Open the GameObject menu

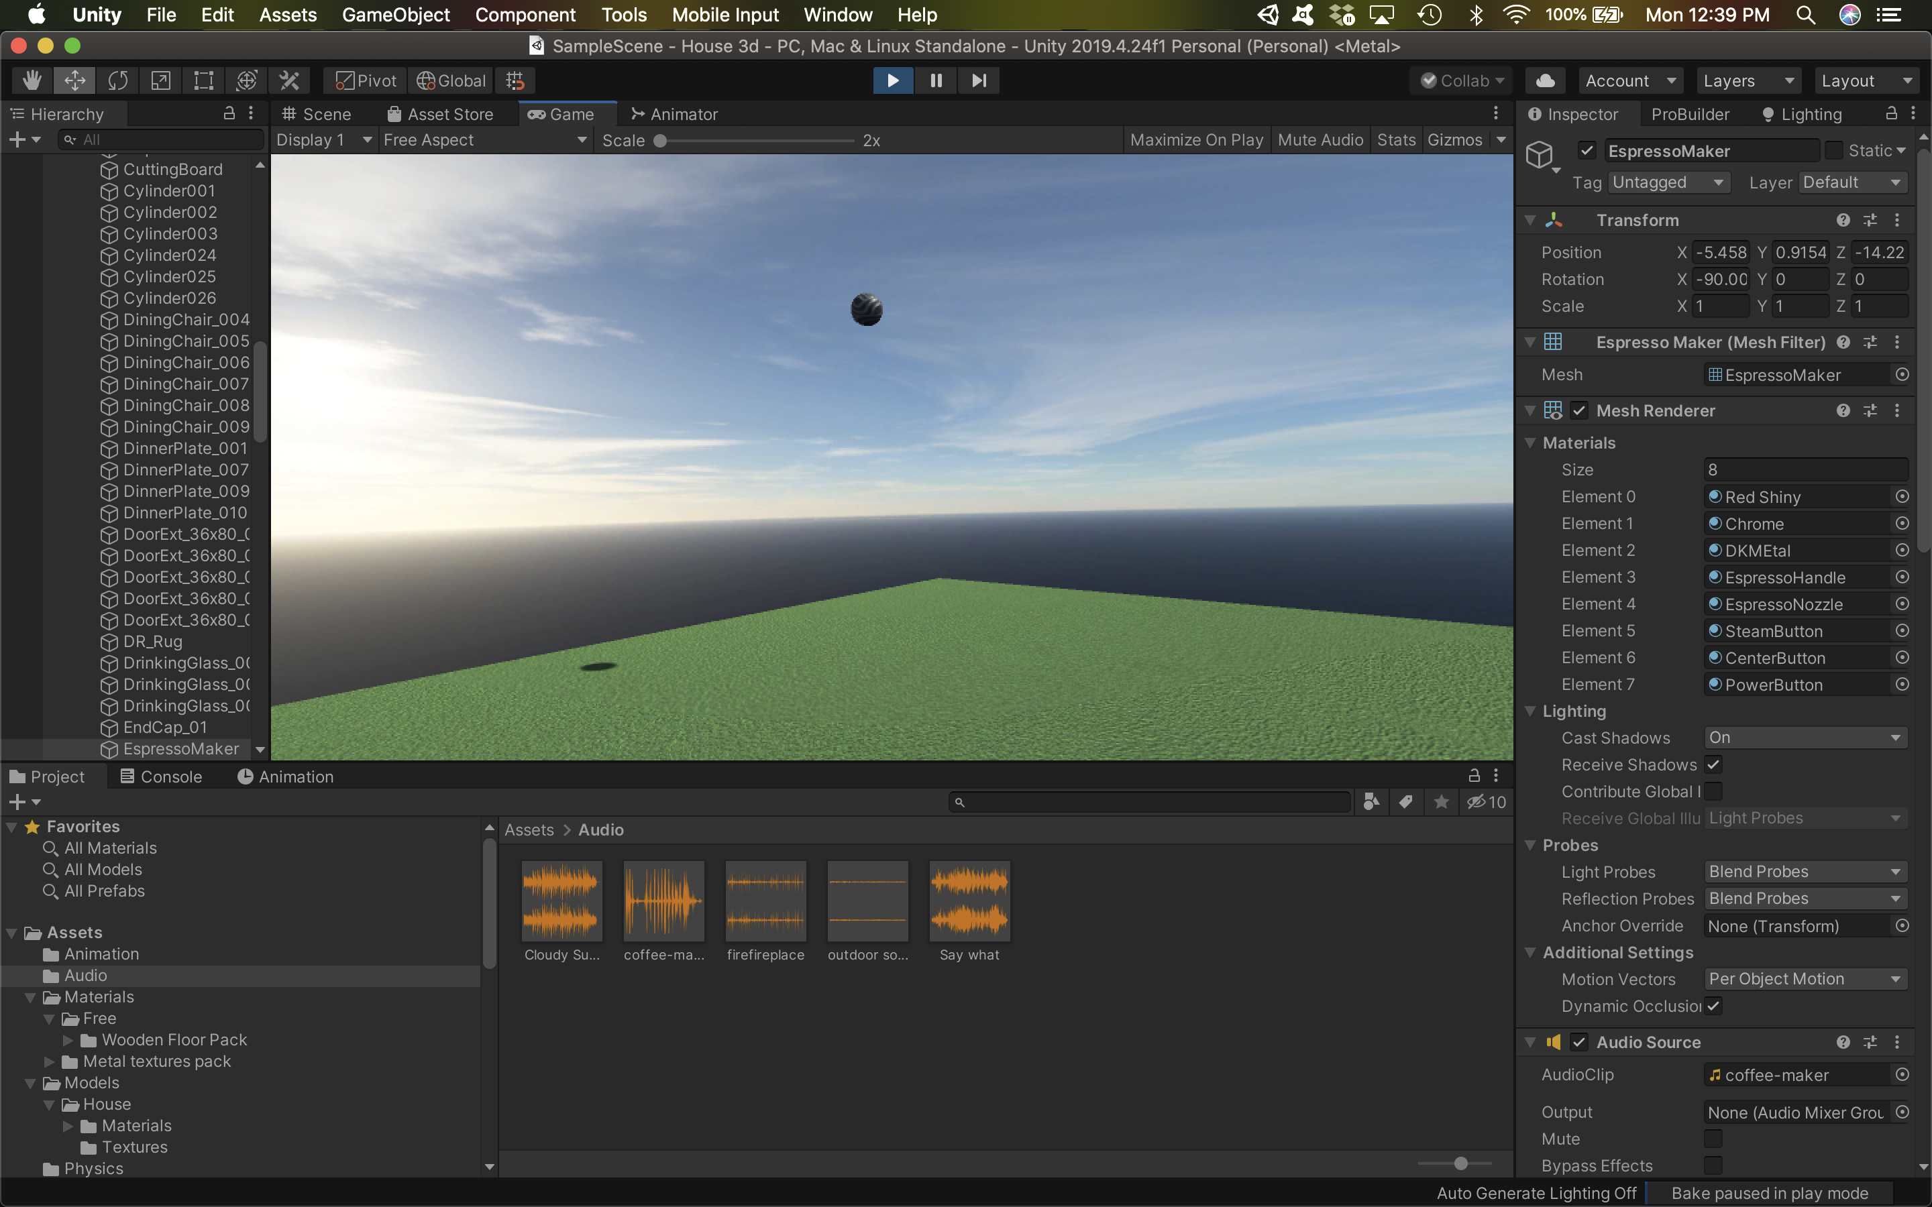pos(396,14)
